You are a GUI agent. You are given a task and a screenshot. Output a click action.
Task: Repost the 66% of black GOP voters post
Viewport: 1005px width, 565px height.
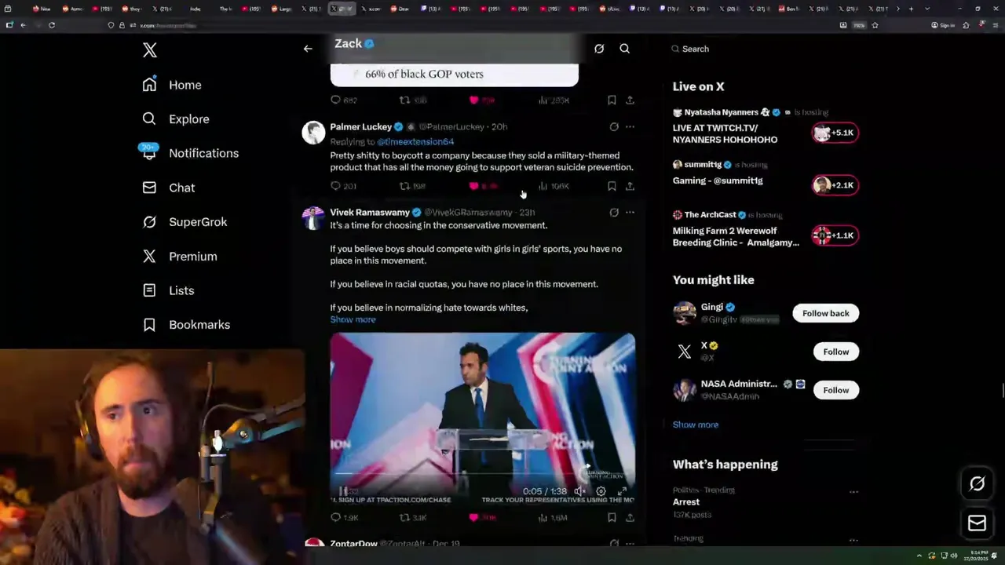(412, 100)
